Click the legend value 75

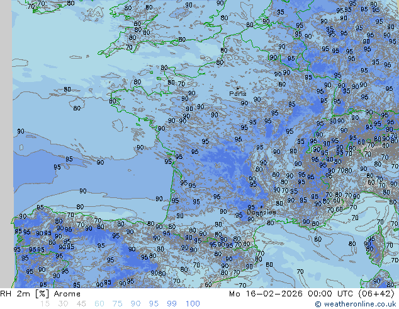117,304
